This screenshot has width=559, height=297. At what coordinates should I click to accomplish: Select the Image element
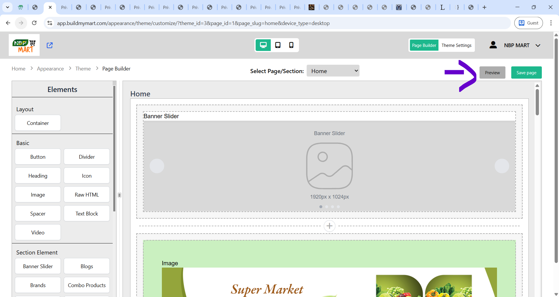(x=38, y=195)
